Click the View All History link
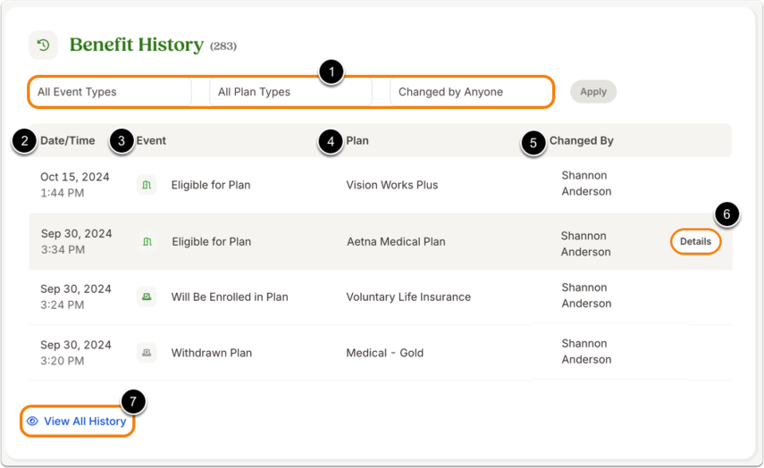Image resolution: width=764 pixels, height=468 pixels. (78, 422)
